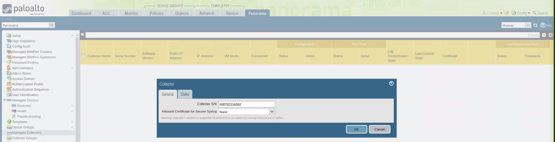Click the Templates icon in sidebar
Image resolution: width=555 pixels, height=142 pixels.
pyautogui.click(x=9, y=122)
